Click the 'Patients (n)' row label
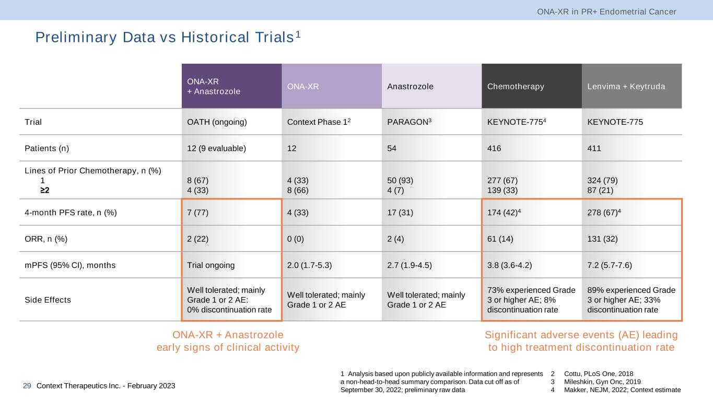713x401 pixels. click(x=46, y=148)
